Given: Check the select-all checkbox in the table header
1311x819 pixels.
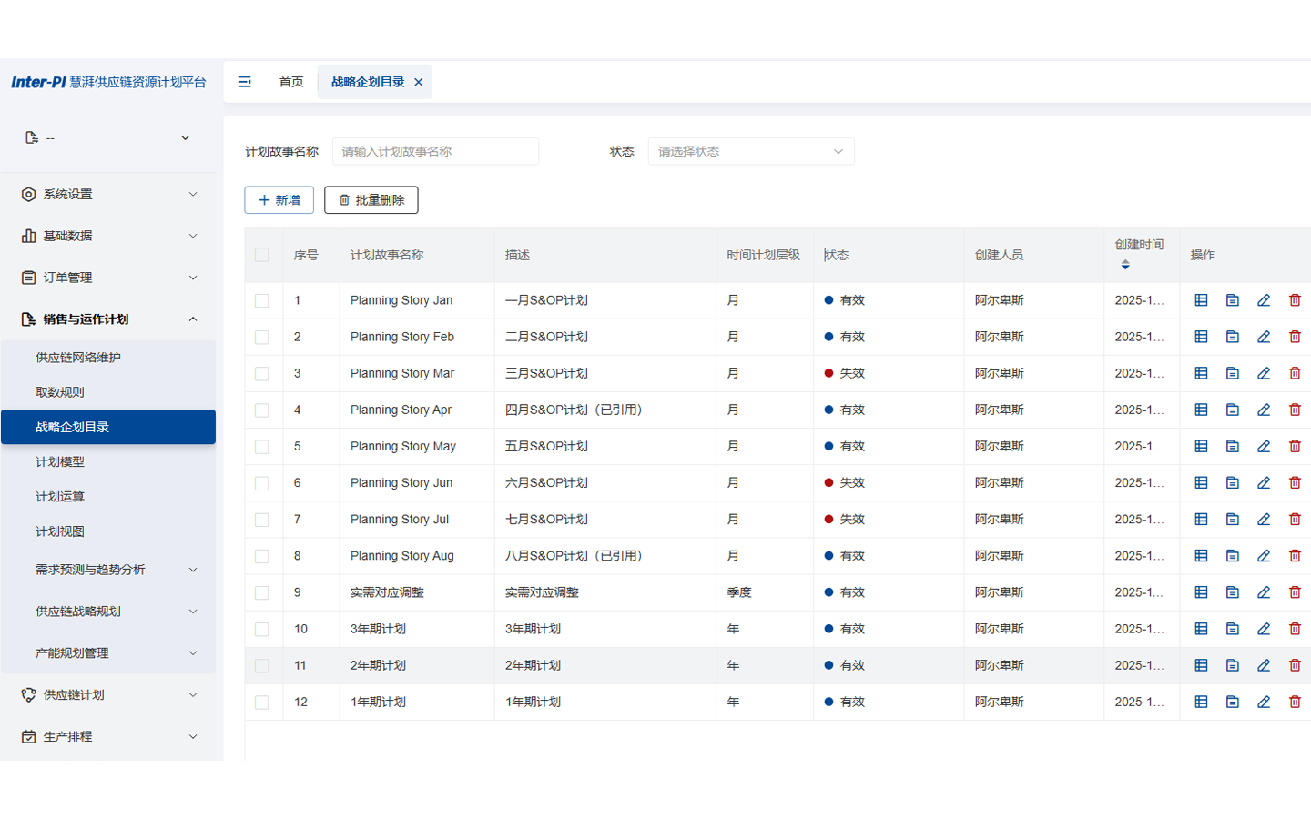Looking at the screenshot, I should 261,256.
